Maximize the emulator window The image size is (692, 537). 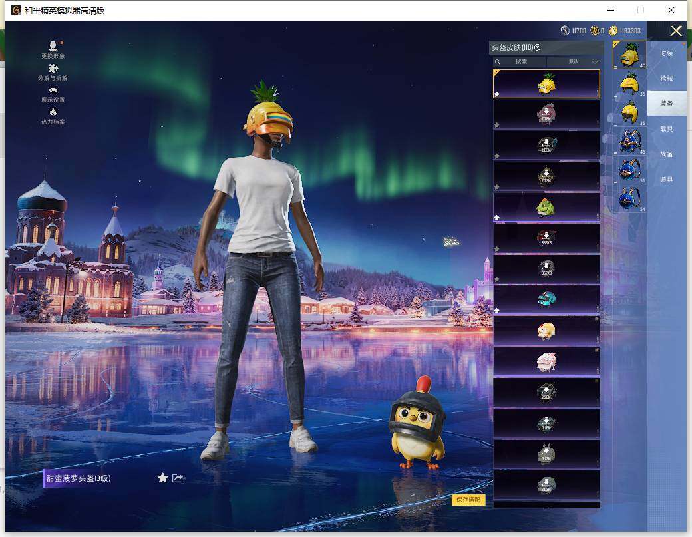(641, 10)
